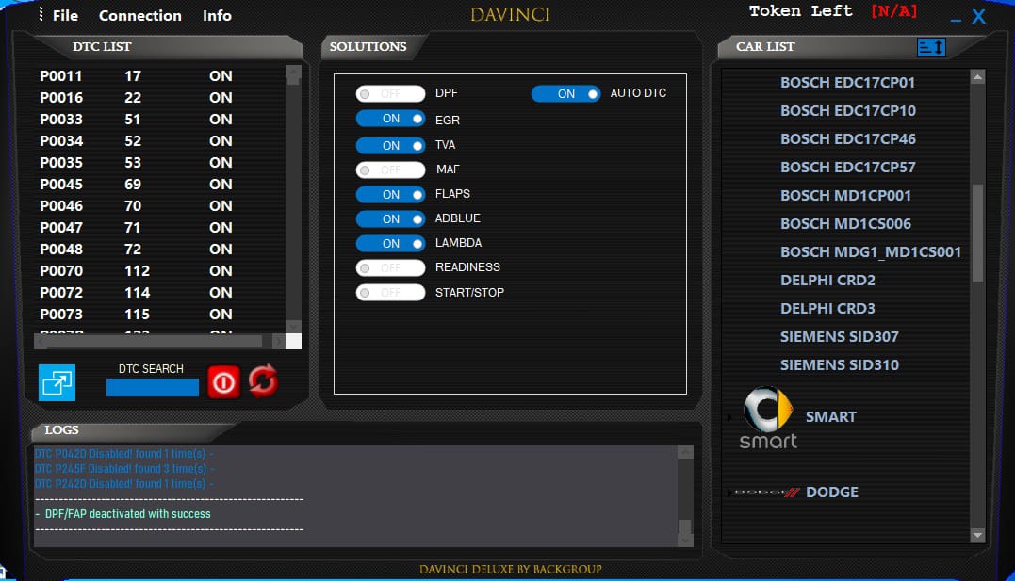Select BOSCH MDG1_MD1CS001 entry
Screen dimensions: 1015x581
point(871,252)
